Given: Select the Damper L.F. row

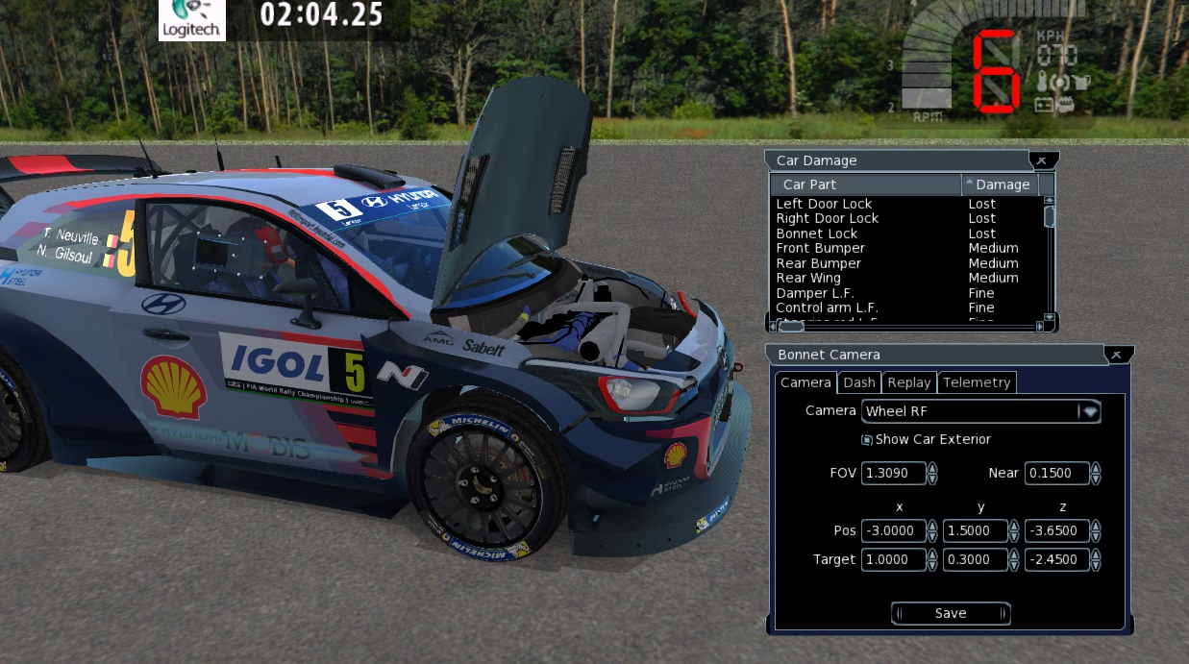Looking at the screenshot, I should [x=905, y=293].
